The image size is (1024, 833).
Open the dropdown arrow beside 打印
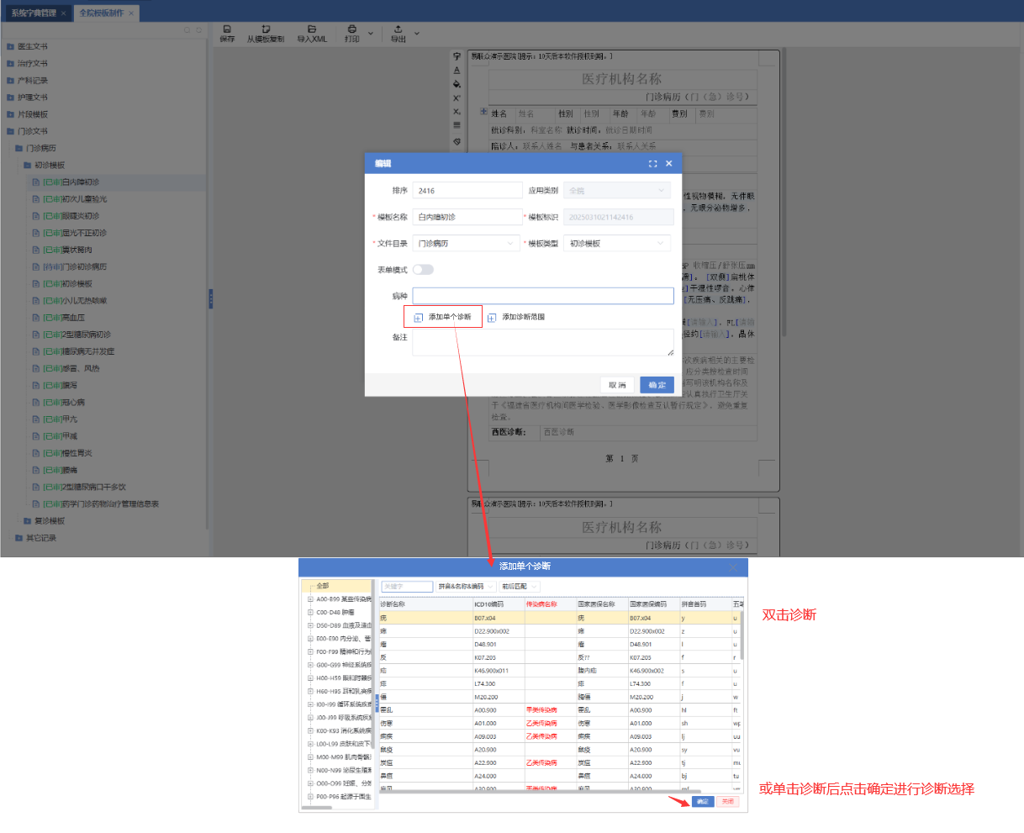click(371, 34)
